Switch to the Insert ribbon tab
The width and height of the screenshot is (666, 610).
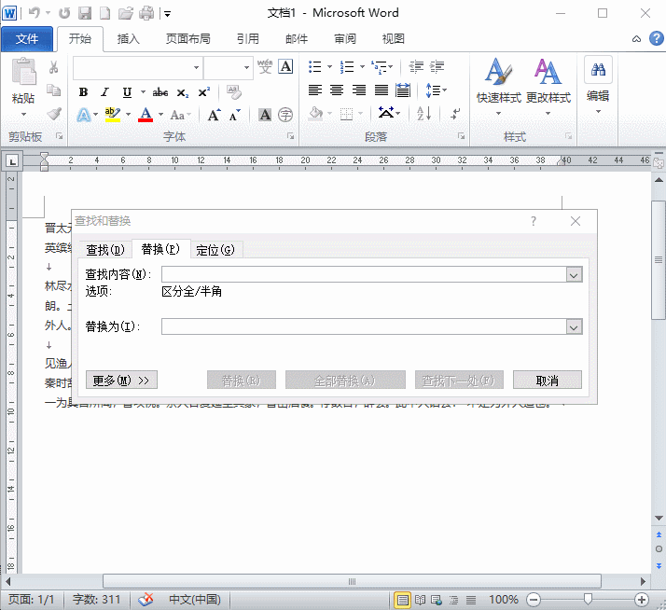[x=129, y=39]
